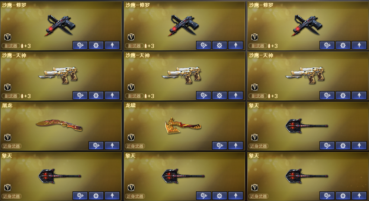
Task: Select the golden 龙啸 axe image
Action: pos(183,126)
